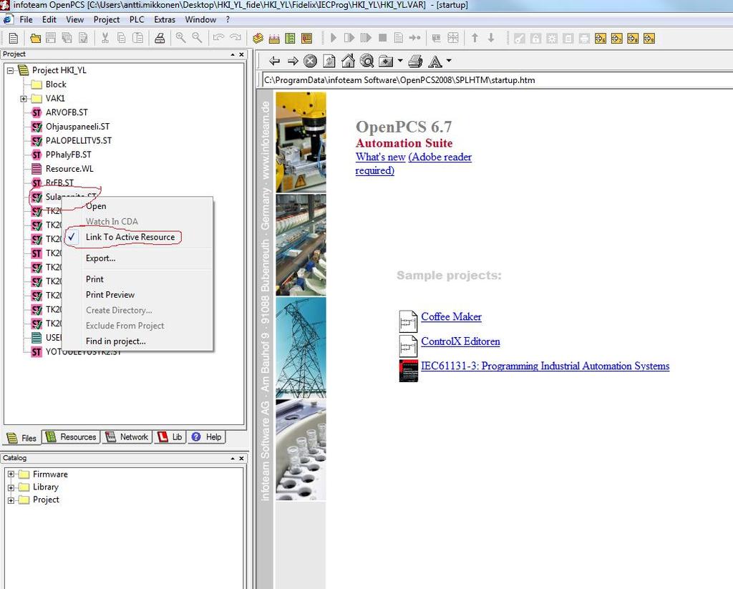Select ARVOFB.ST in the project tree
Screen dimensions: 733x589
pyautogui.click(x=67, y=112)
